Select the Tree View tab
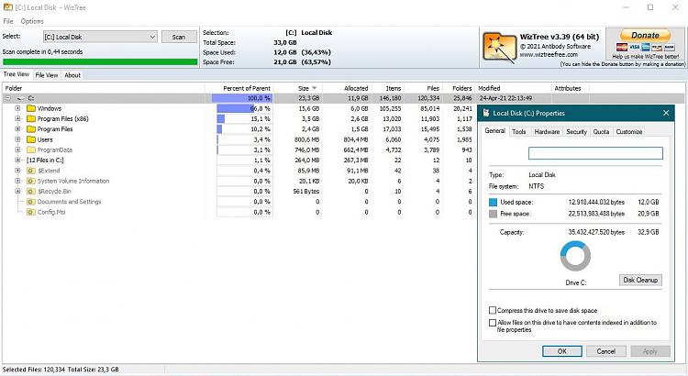 [17, 74]
